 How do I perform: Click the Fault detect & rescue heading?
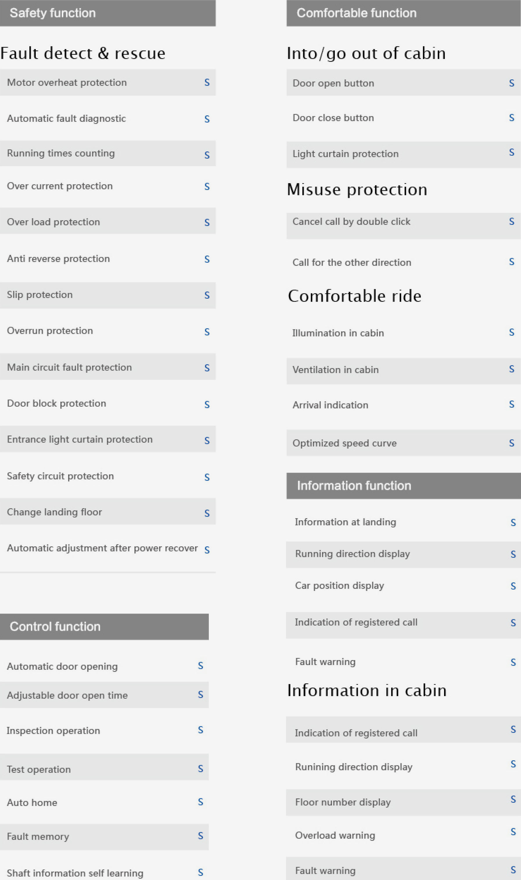[83, 53]
